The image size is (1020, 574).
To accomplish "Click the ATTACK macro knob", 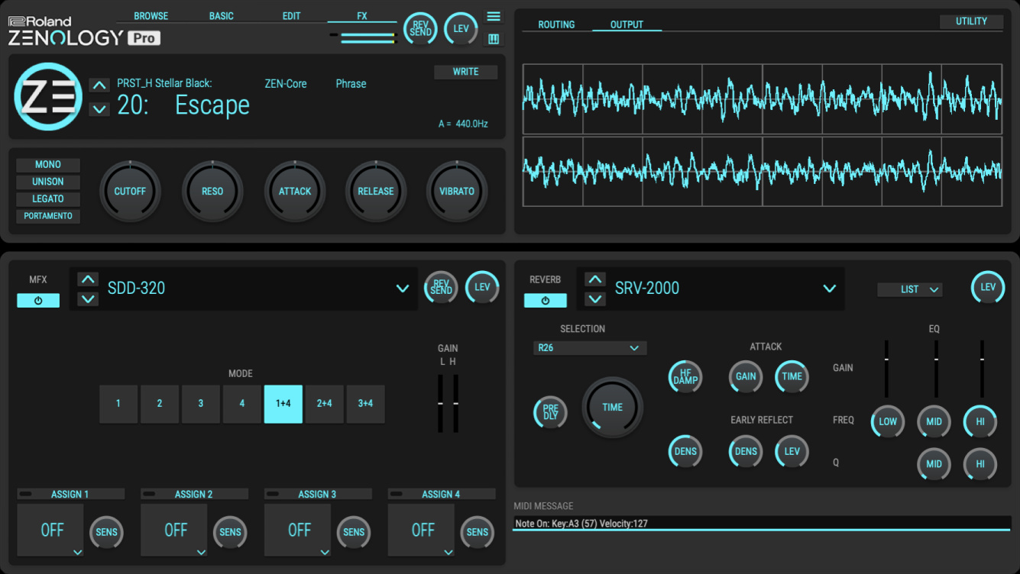I will point(295,192).
